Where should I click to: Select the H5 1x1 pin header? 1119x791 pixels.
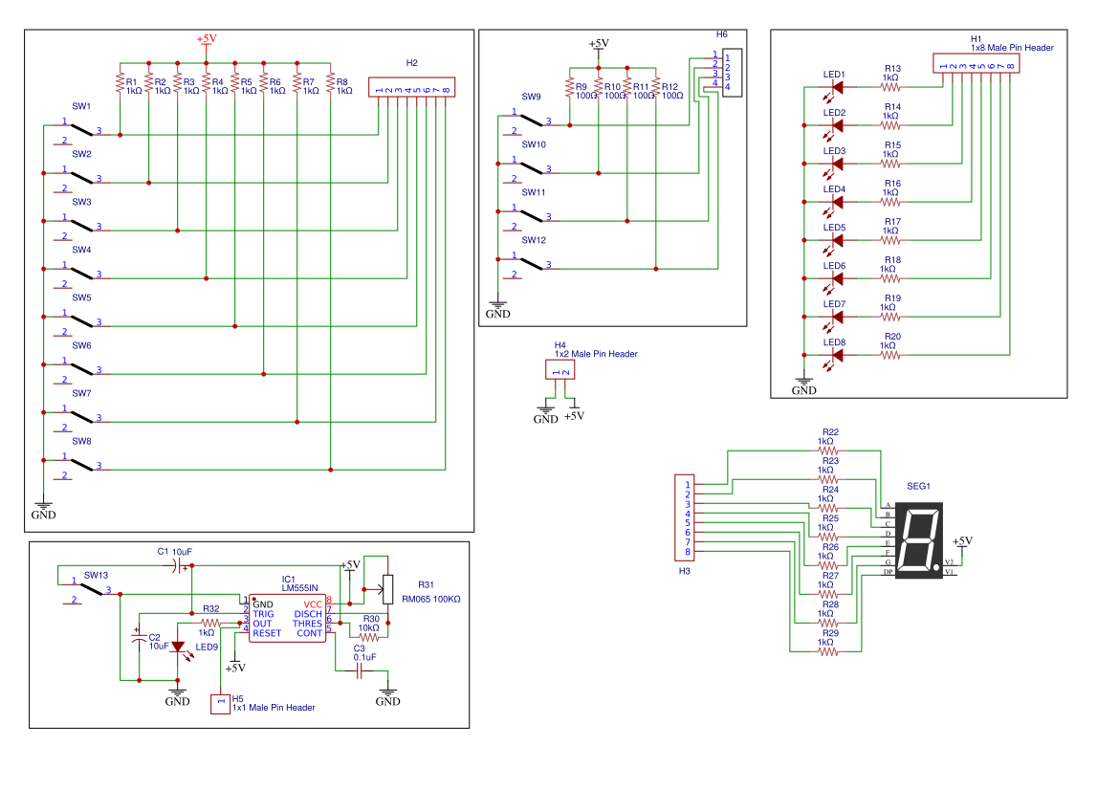click(221, 704)
